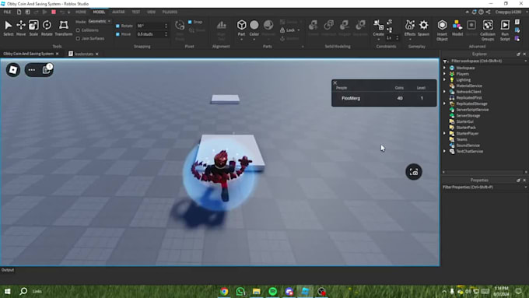Create a new constraint
The height and width of the screenshot is (298, 529).
(378, 28)
